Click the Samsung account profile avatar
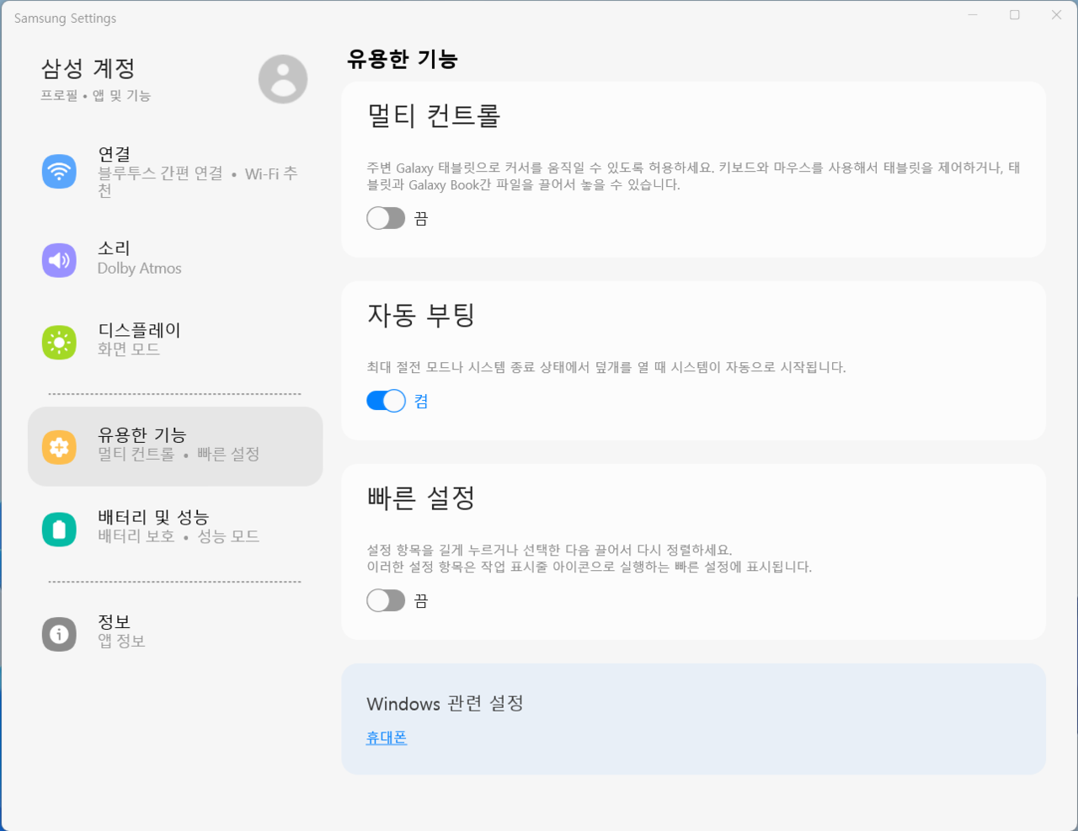This screenshot has width=1078, height=831. pyautogui.click(x=283, y=79)
